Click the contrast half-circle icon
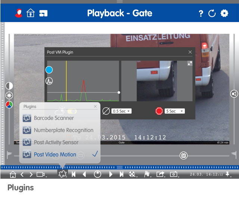Image resolution: width=239 pixels, height=202 pixels. click(9, 86)
